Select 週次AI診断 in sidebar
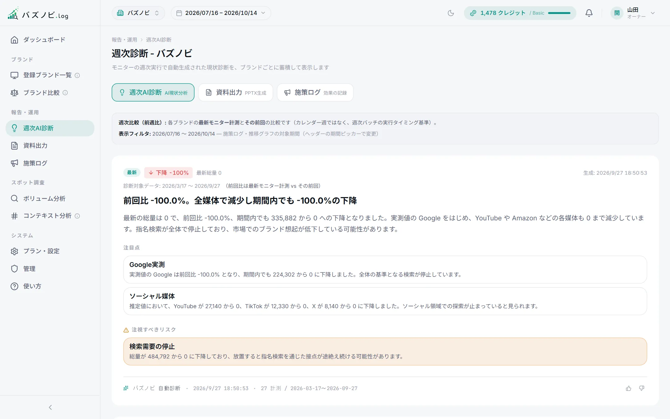This screenshot has height=419, width=670. coord(50,128)
